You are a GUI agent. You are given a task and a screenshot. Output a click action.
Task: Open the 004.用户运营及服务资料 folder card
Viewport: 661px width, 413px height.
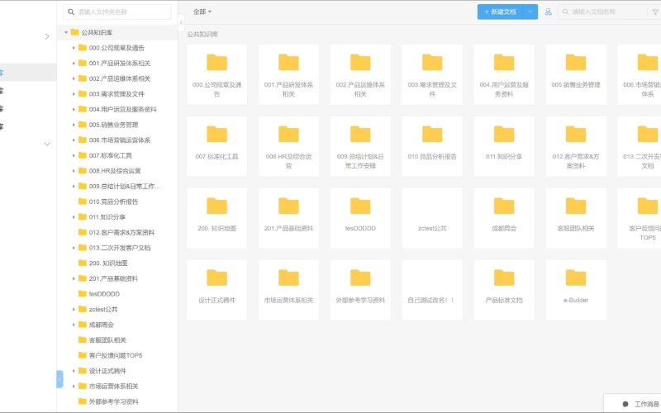click(x=504, y=74)
